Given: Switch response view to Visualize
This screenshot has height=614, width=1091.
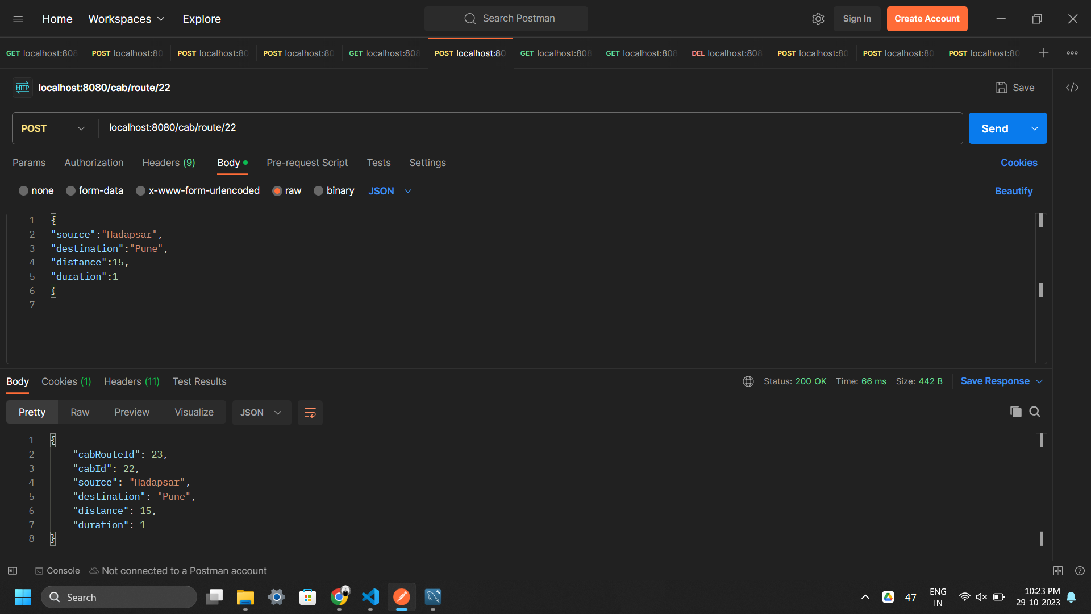Looking at the screenshot, I should (x=194, y=413).
